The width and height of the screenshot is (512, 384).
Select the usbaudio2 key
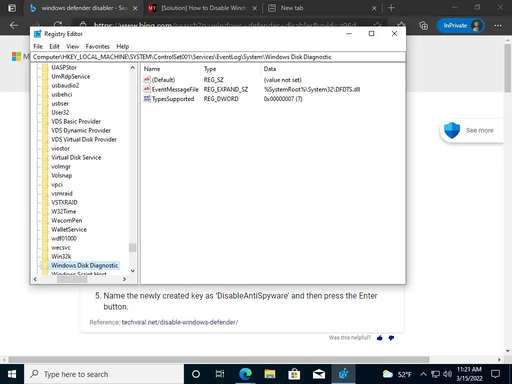pyautogui.click(x=65, y=85)
